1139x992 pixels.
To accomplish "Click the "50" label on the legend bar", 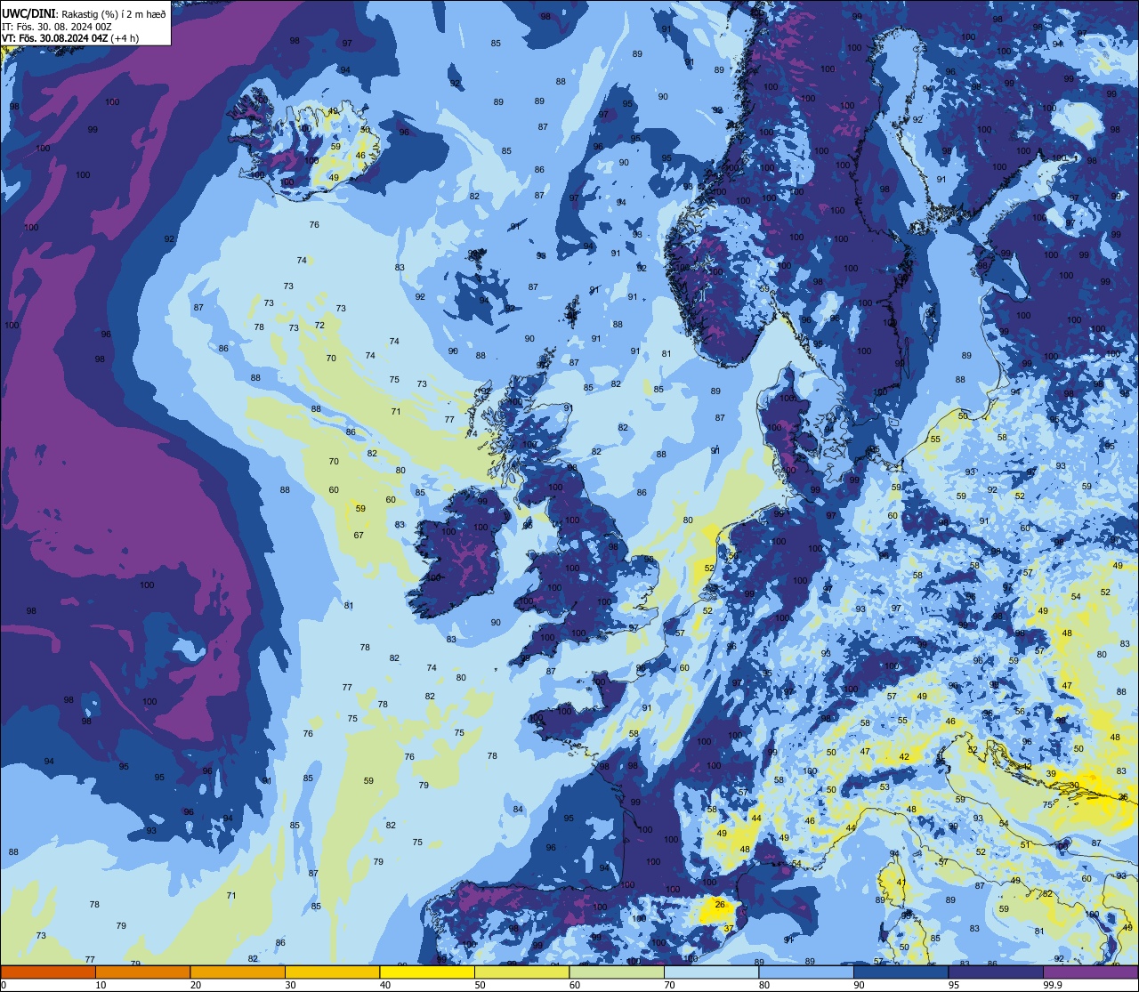I will pos(480,985).
